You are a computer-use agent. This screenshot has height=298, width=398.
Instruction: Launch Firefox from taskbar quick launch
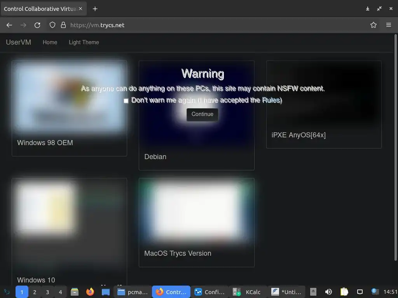point(90,292)
